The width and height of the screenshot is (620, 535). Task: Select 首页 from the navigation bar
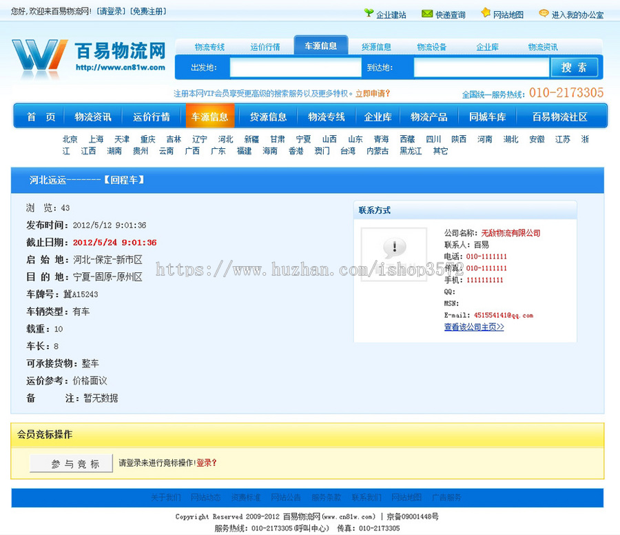38,117
